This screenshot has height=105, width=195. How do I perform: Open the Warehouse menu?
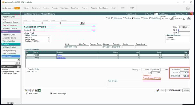coord(64,8)
